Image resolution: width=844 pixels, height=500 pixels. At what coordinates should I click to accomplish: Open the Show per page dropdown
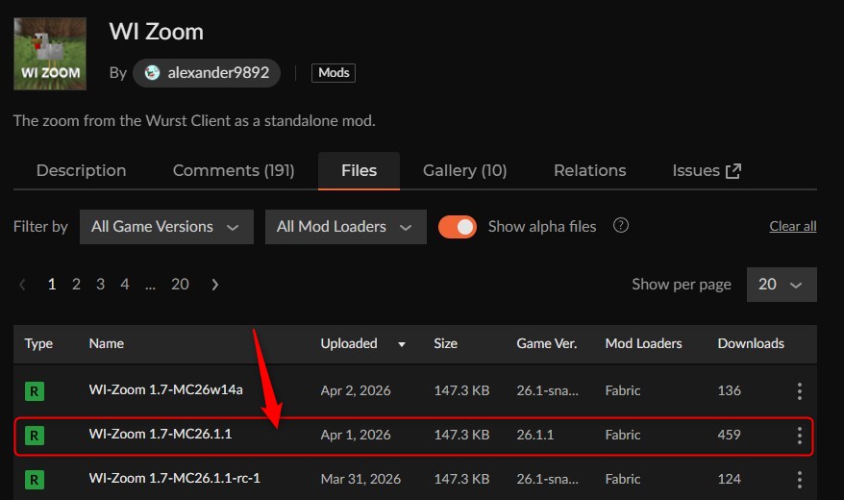[x=781, y=285]
